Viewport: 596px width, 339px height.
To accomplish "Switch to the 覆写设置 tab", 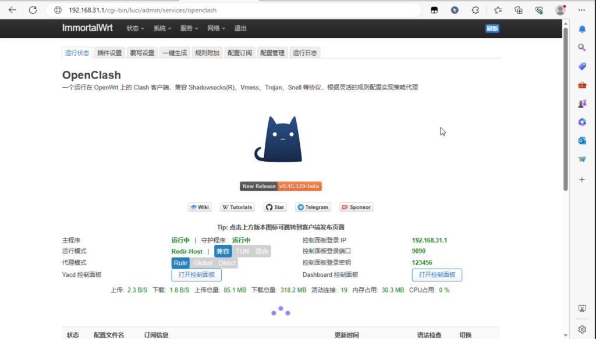I will 142,53.
